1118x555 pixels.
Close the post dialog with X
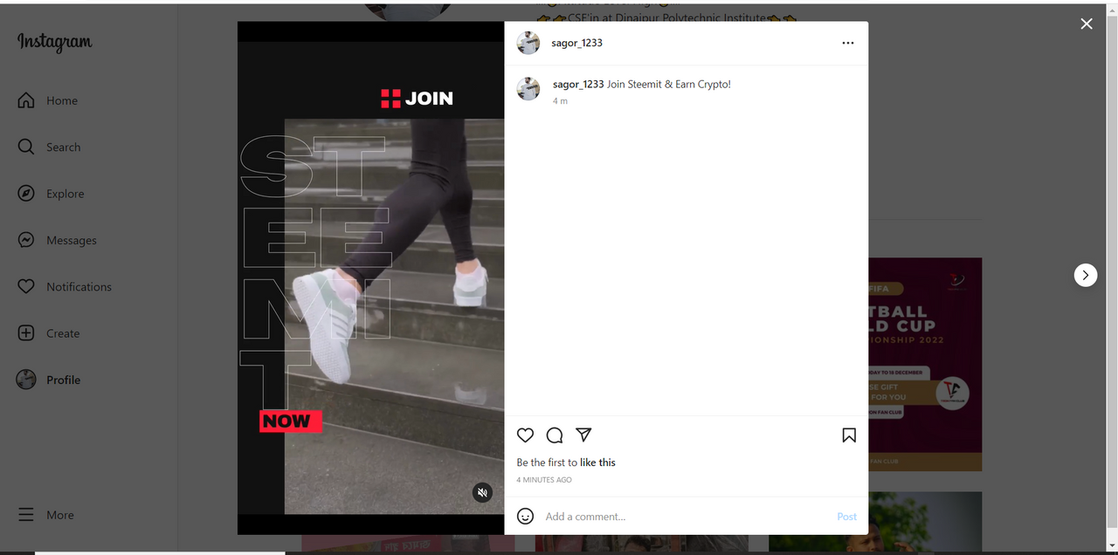[x=1087, y=24]
